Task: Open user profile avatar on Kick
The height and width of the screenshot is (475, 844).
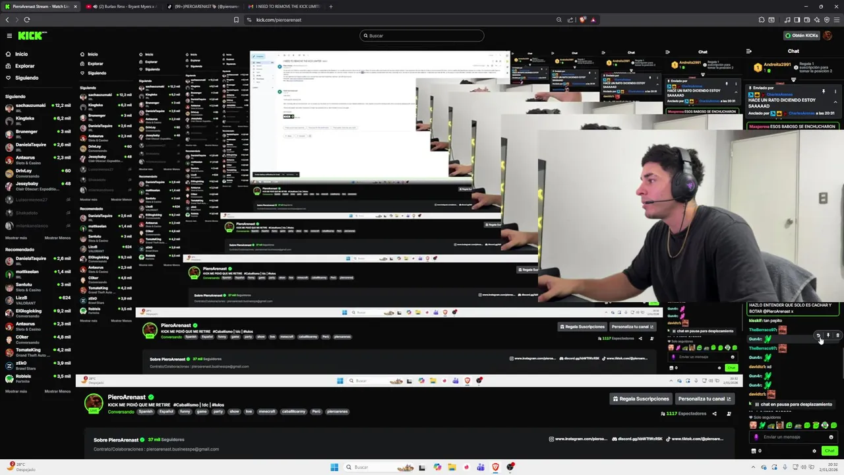Action: click(828, 36)
